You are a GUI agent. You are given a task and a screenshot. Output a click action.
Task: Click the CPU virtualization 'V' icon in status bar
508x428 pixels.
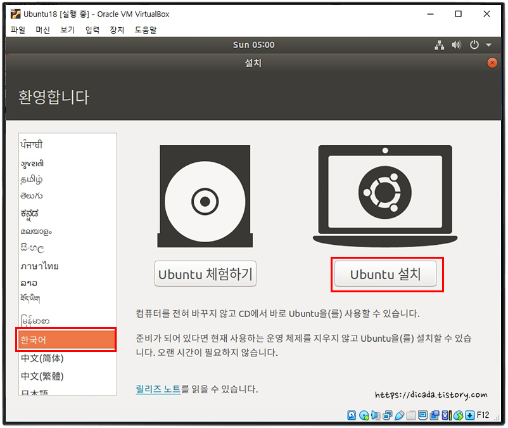click(446, 415)
